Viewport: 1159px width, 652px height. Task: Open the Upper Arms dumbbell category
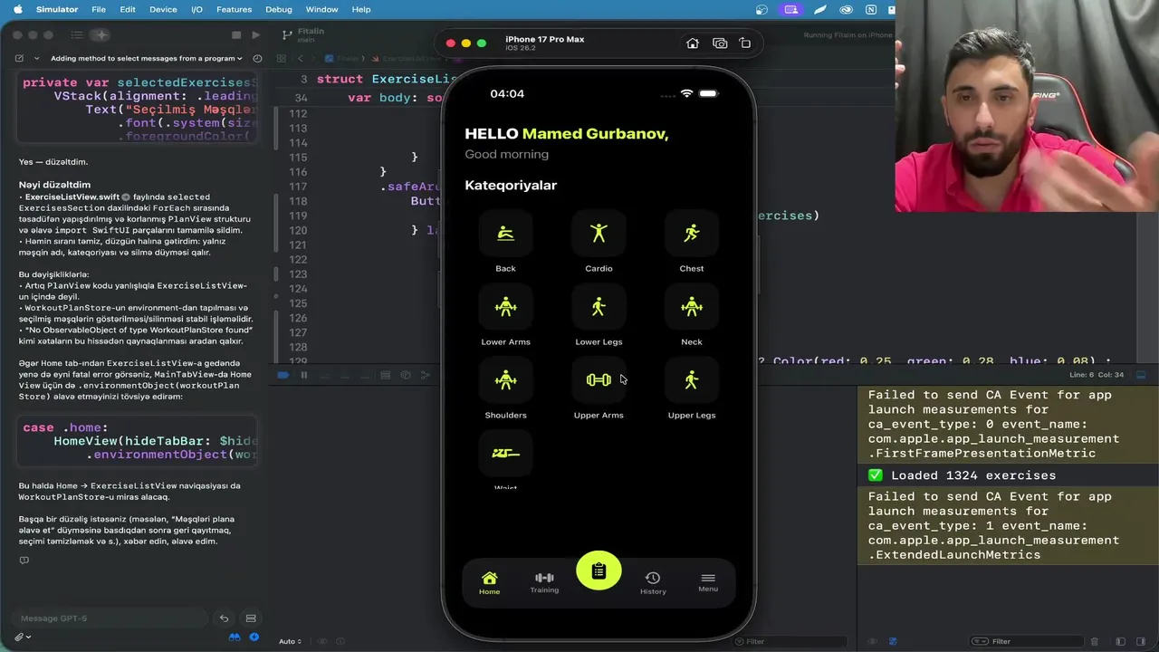tap(599, 380)
